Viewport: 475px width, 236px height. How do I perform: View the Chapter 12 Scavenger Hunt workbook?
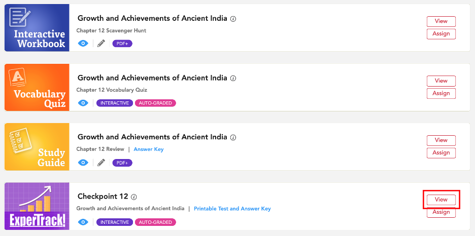coord(441,21)
